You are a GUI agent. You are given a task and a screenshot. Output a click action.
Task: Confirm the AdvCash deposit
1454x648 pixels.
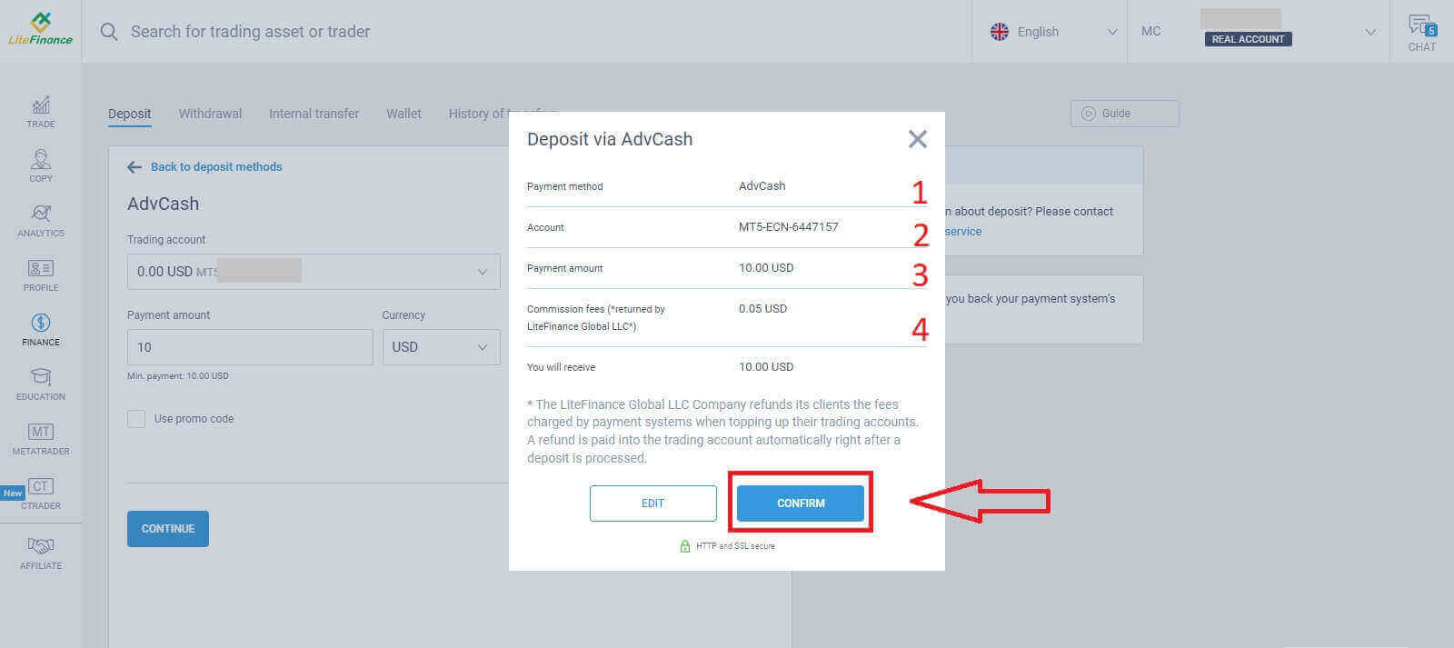click(800, 503)
